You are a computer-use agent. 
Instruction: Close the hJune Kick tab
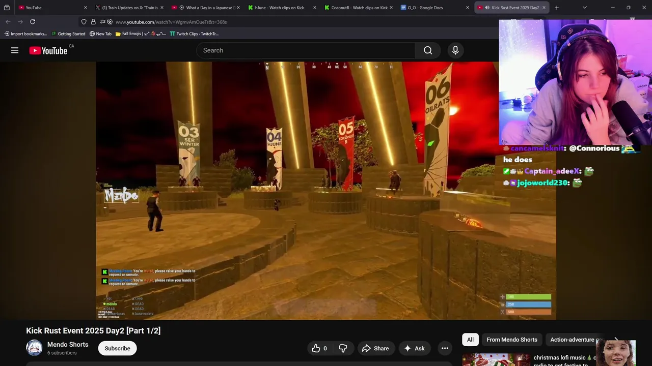click(315, 8)
